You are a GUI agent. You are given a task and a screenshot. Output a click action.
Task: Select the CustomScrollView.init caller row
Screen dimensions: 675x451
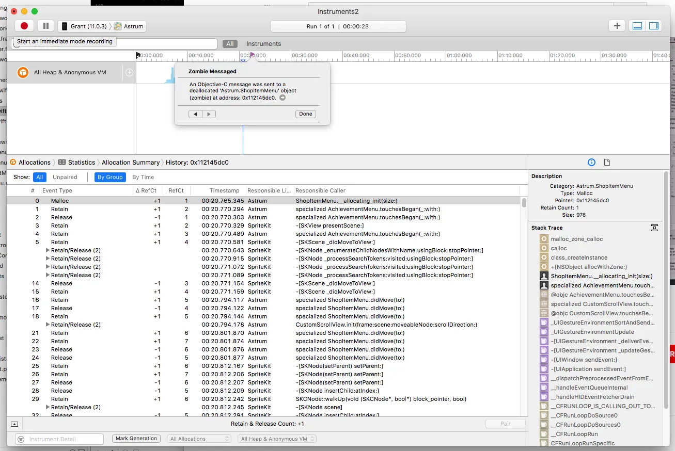(263, 325)
